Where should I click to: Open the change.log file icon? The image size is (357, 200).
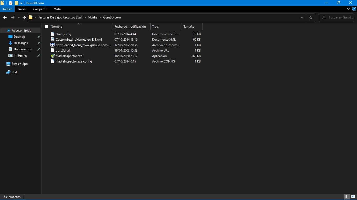tap(53, 34)
